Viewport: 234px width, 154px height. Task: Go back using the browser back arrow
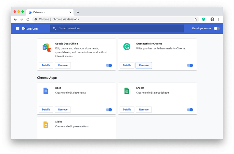coord(15,19)
